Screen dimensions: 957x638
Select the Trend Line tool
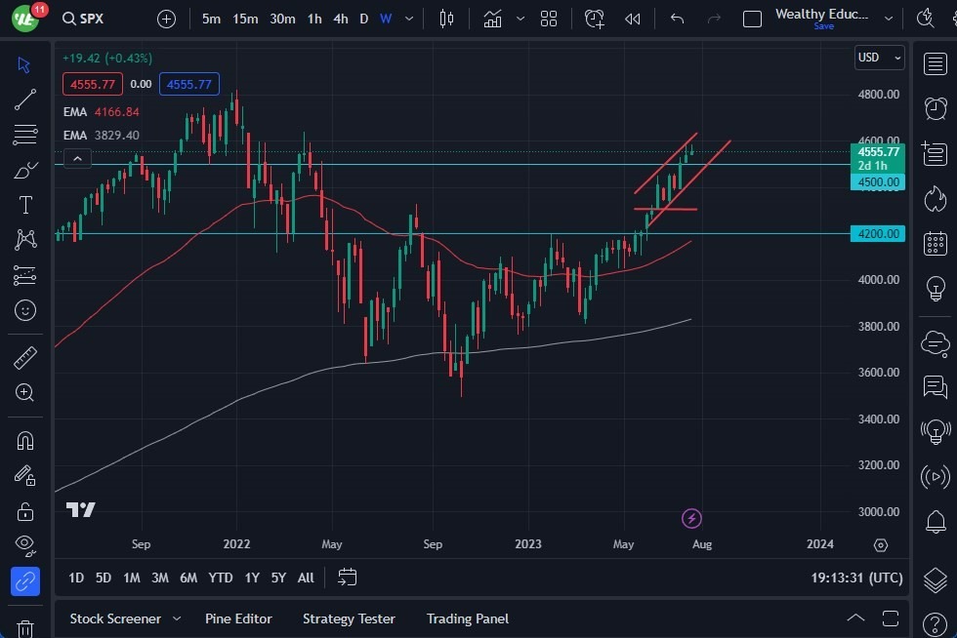pyautogui.click(x=25, y=100)
